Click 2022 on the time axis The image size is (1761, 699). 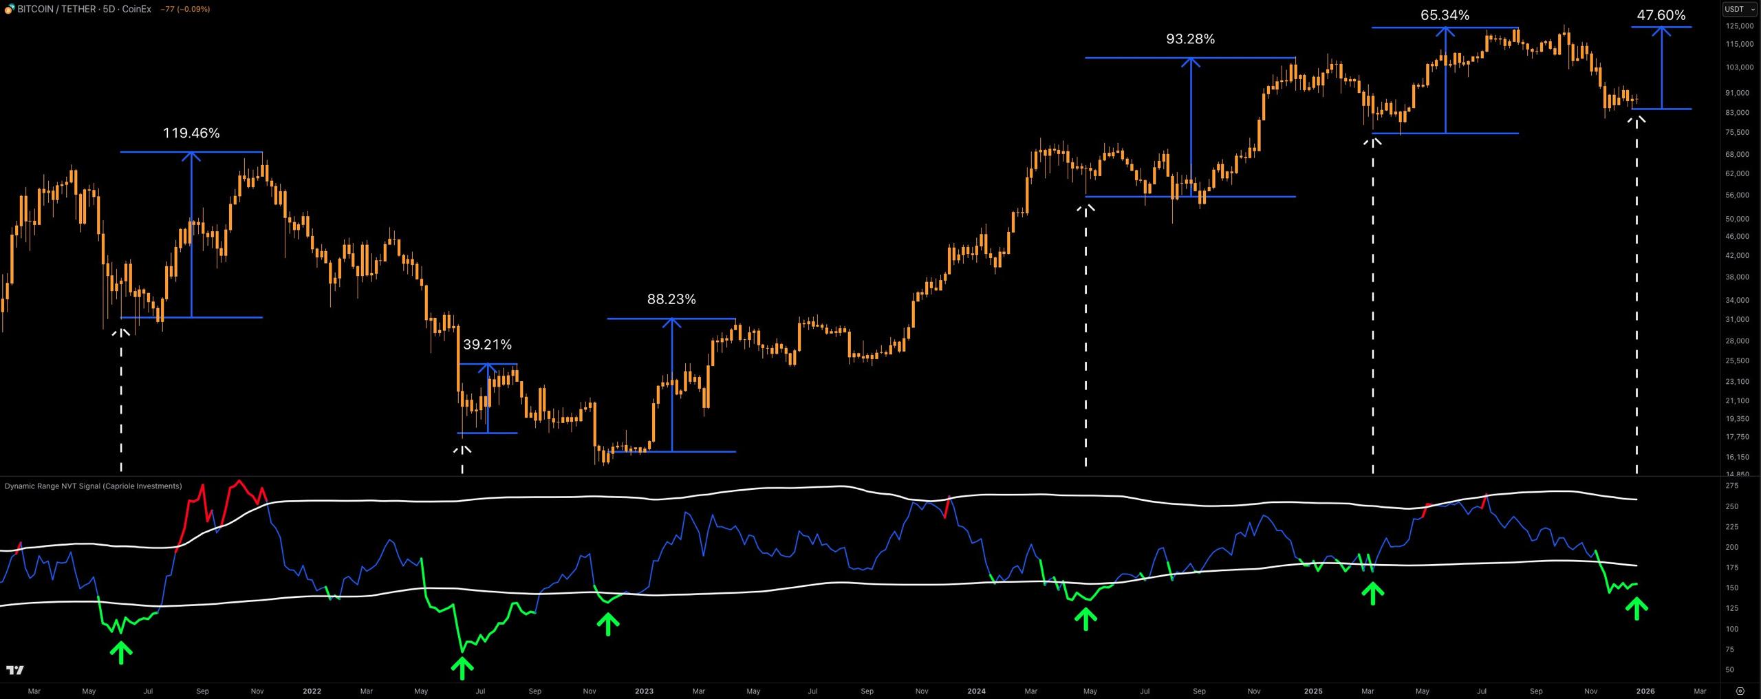[x=312, y=691]
